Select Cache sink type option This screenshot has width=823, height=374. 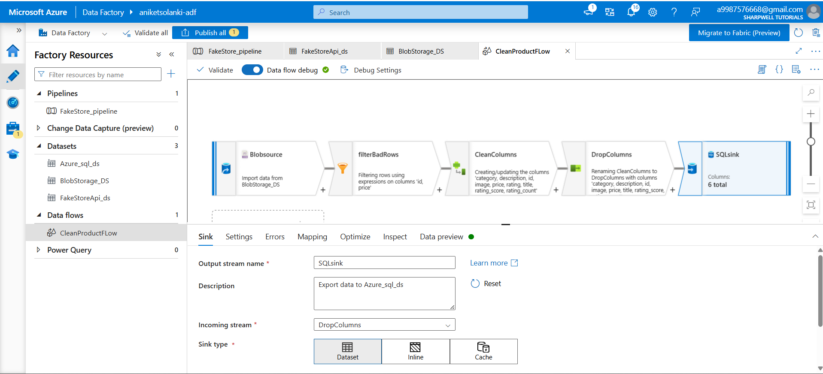483,351
